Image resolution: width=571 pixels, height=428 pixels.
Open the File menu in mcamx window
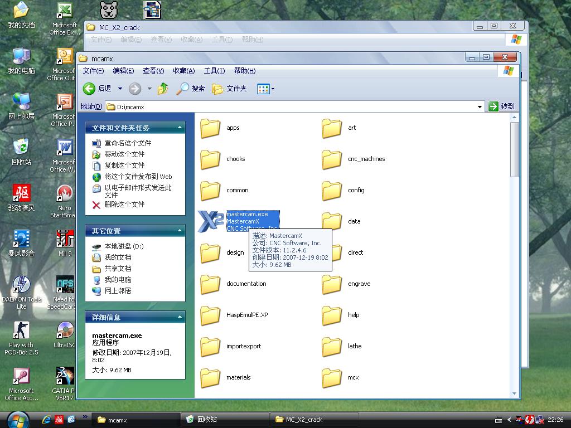[x=93, y=71]
